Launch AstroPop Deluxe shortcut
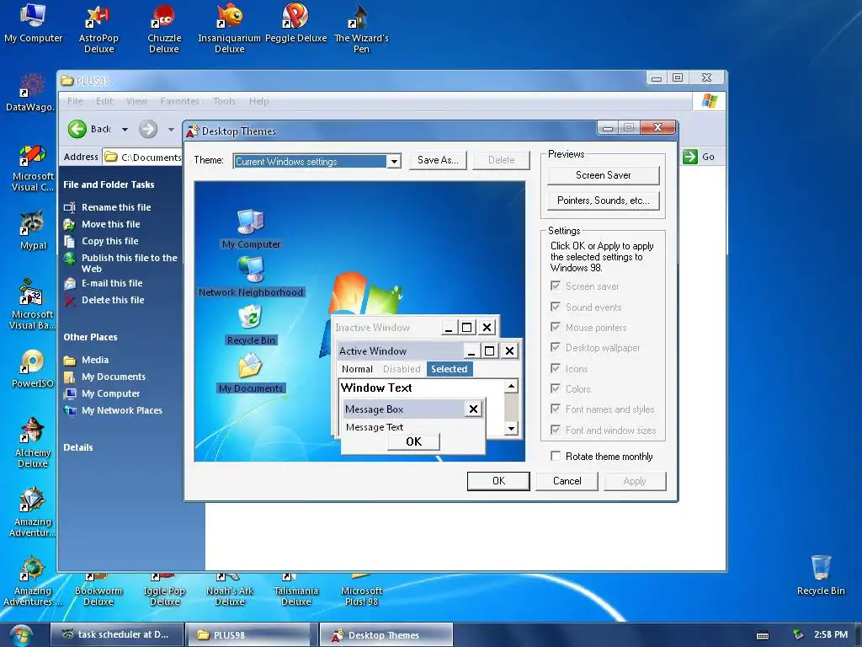 (98, 29)
